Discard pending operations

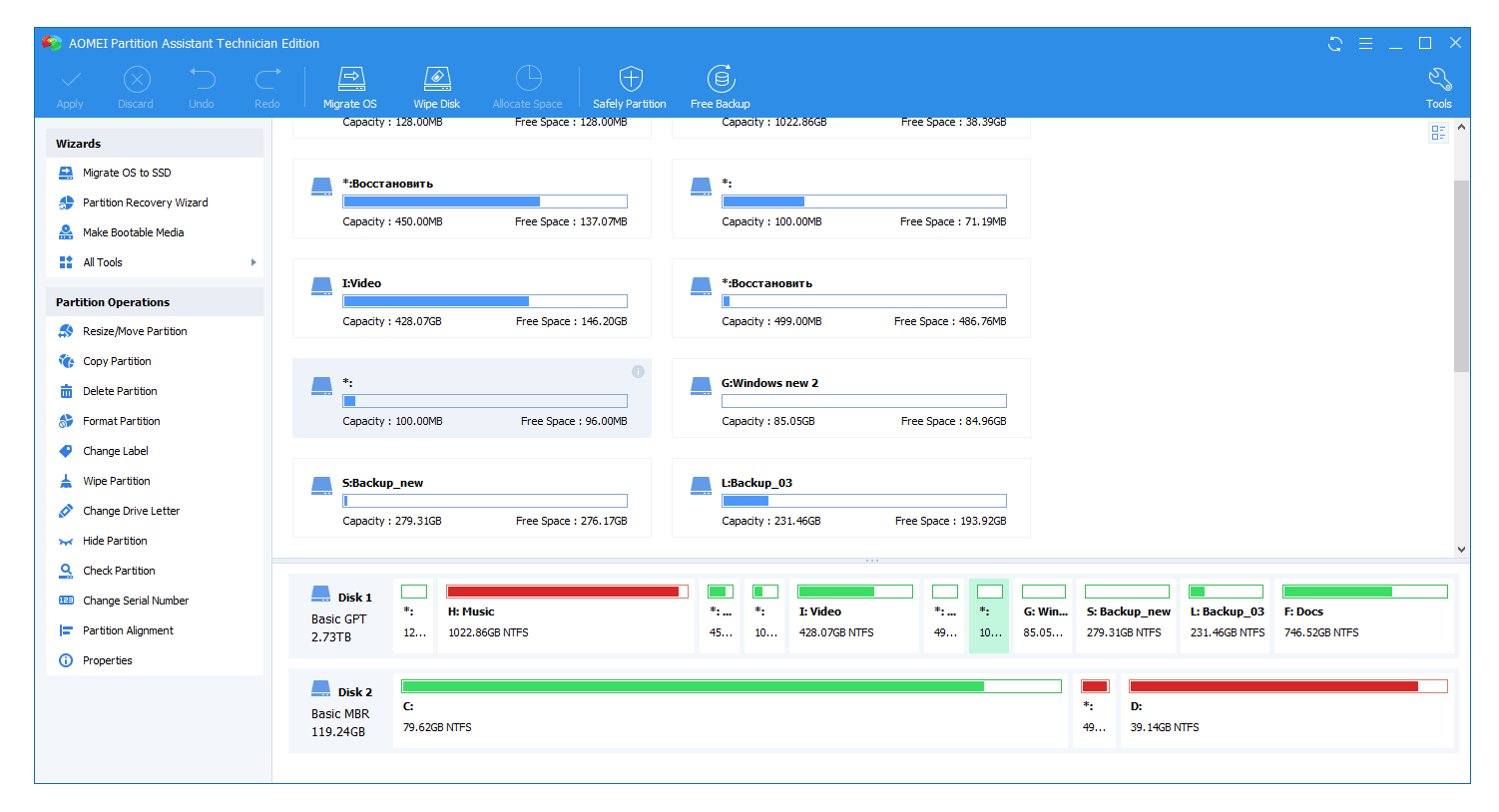coord(136,88)
